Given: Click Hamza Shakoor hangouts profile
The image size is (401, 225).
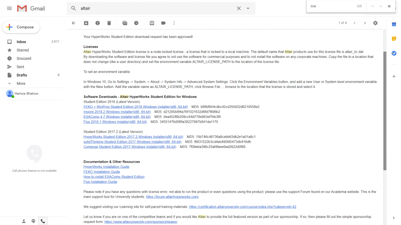Looking at the screenshot, I should [x=22, y=94].
